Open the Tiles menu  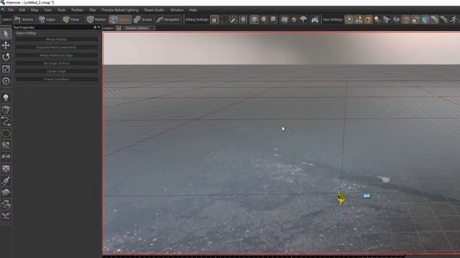point(93,10)
